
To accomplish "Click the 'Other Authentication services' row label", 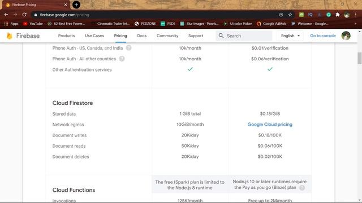I will point(82,70).
